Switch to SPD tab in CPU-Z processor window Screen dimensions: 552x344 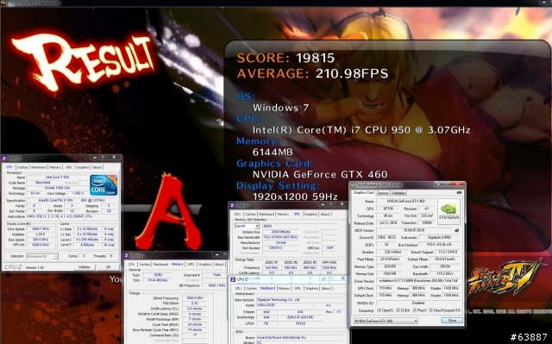coord(69,167)
